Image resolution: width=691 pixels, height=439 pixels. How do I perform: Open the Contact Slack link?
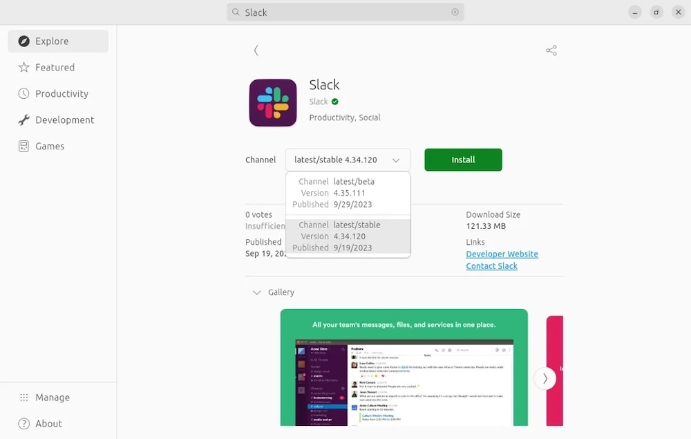click(492, 265)
